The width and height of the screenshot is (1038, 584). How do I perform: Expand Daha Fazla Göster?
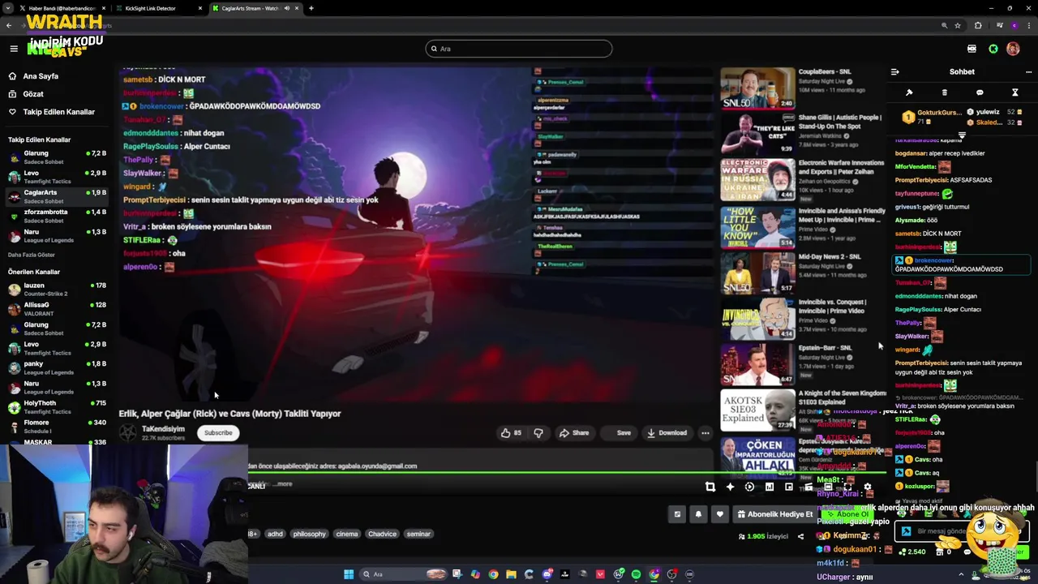point(32,255)
